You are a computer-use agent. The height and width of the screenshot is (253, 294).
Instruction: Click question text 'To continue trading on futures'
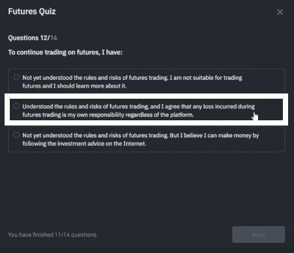(x=54, y=52)
